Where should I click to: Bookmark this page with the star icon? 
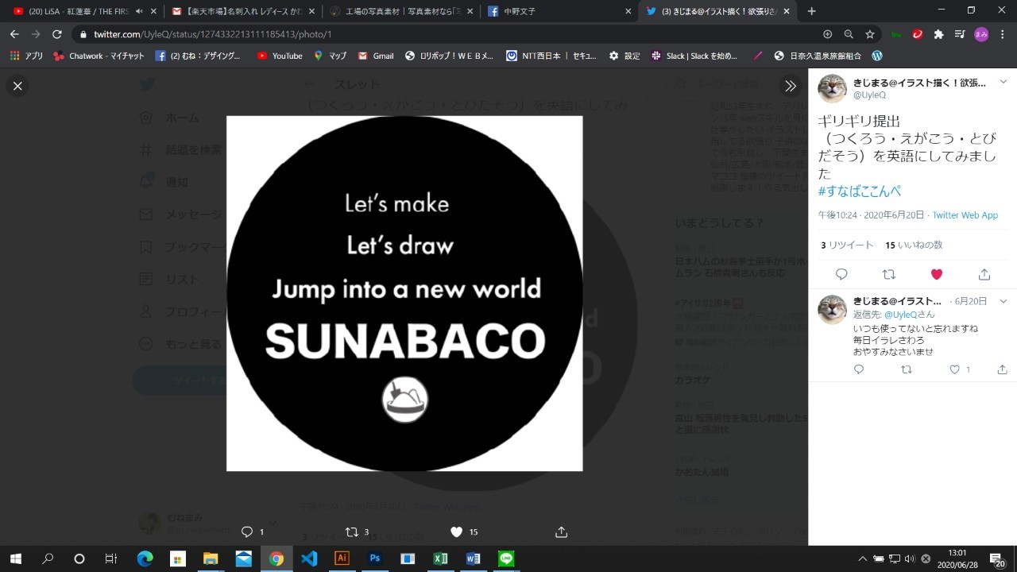tap(870, 34)
